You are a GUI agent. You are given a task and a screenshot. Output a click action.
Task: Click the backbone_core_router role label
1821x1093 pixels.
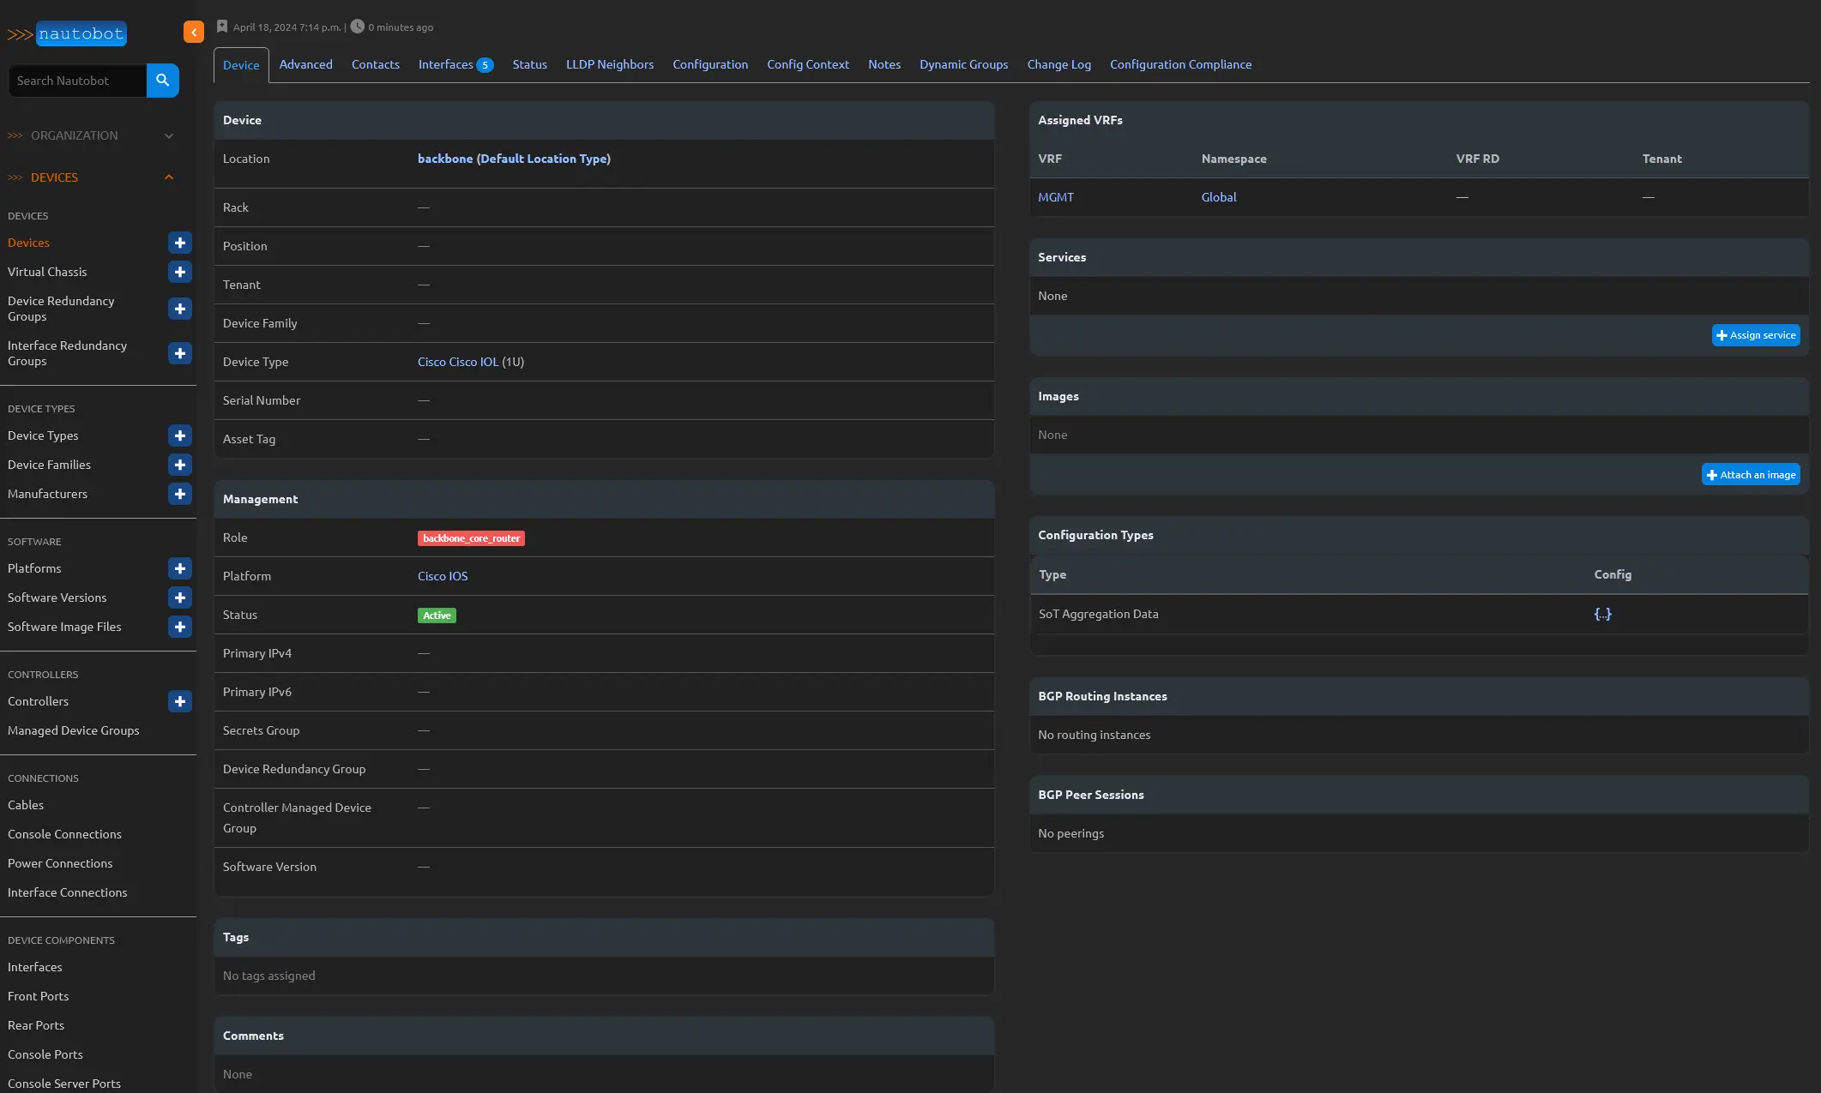pyautogui.click(x=471, y=538)
